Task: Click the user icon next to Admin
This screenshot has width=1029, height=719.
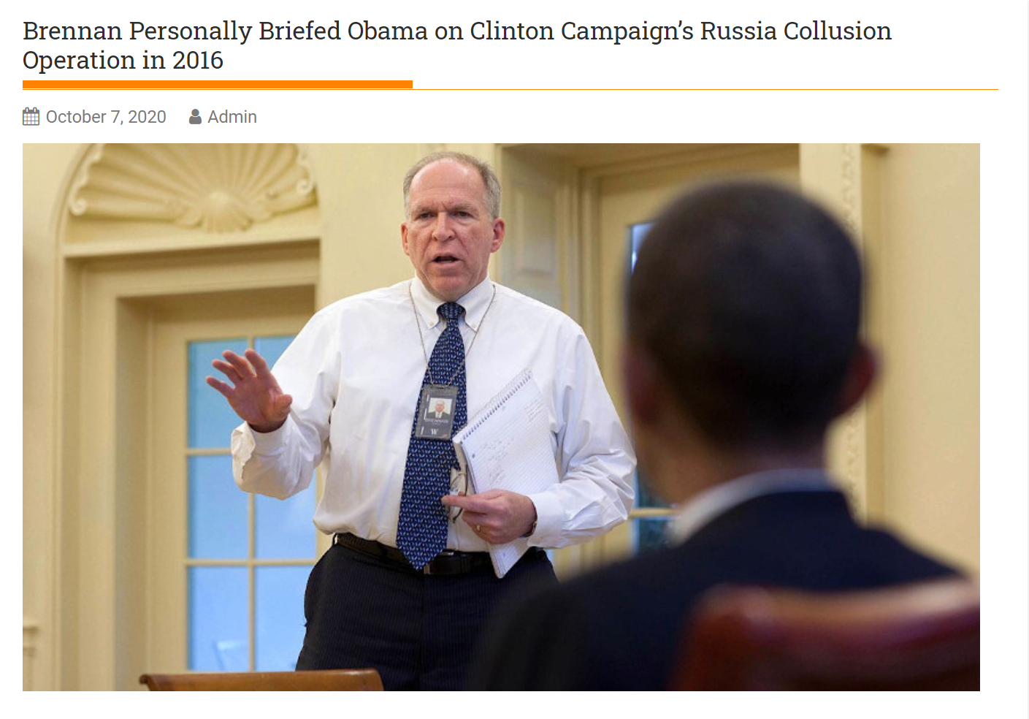Action: click(x=195, y=117)
